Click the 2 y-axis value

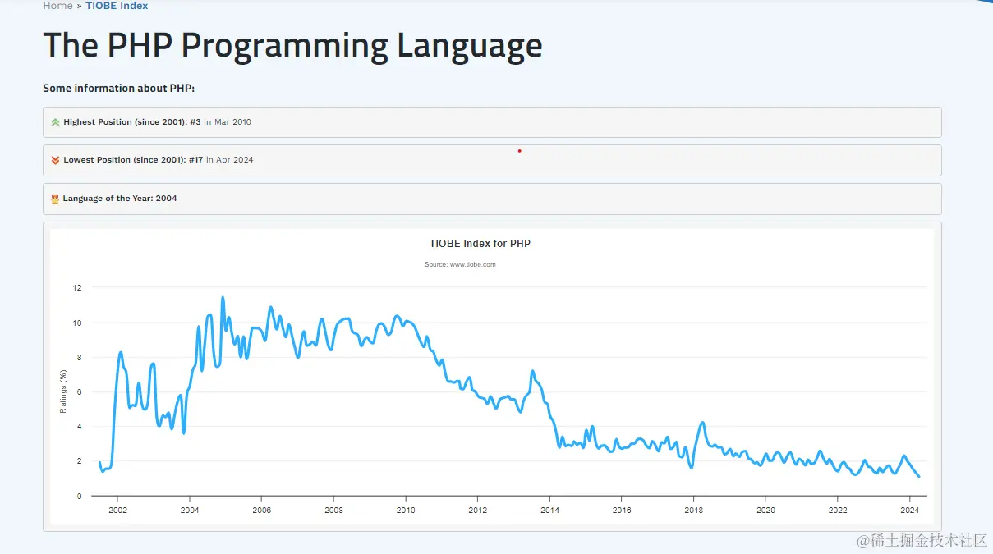pyautogui.click(x=80, y=461)
